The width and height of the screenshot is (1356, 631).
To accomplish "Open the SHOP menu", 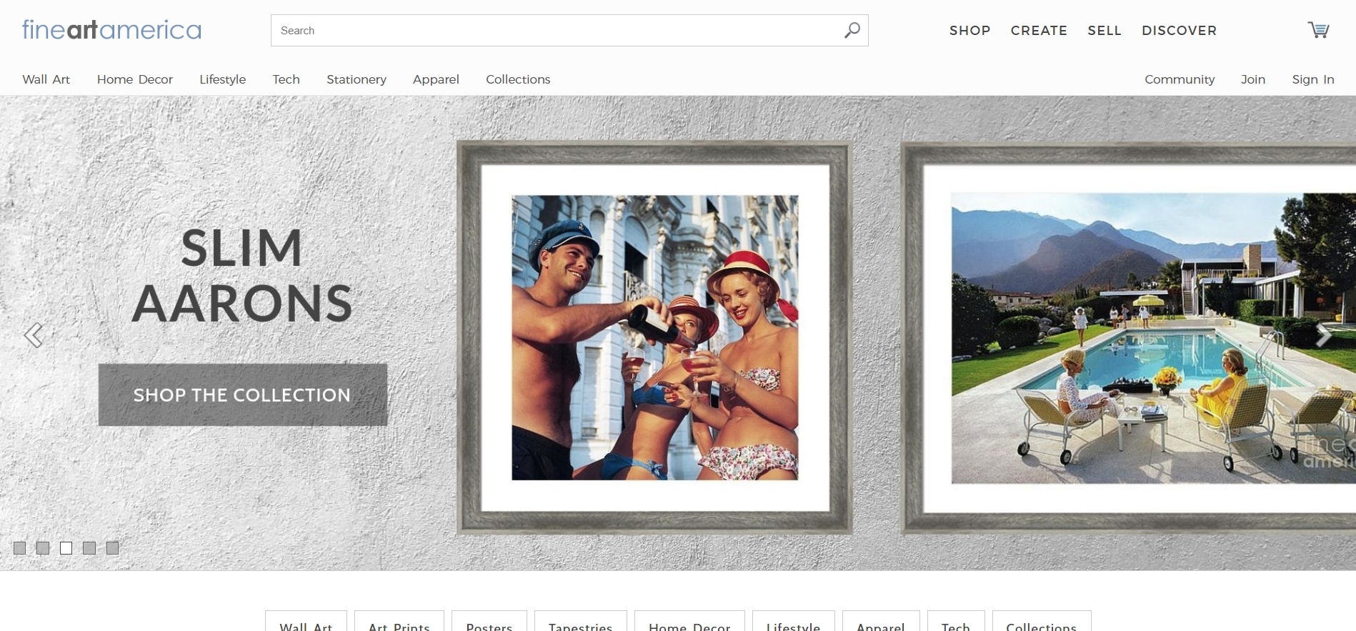I will (x=969, y=31).
